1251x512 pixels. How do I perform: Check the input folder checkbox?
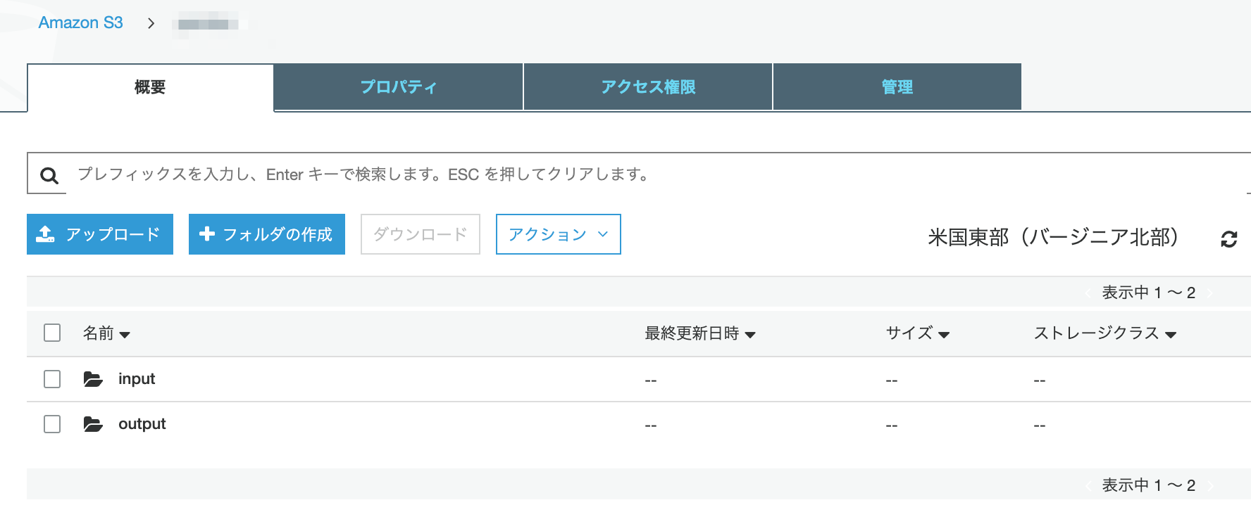coord(52,379)
